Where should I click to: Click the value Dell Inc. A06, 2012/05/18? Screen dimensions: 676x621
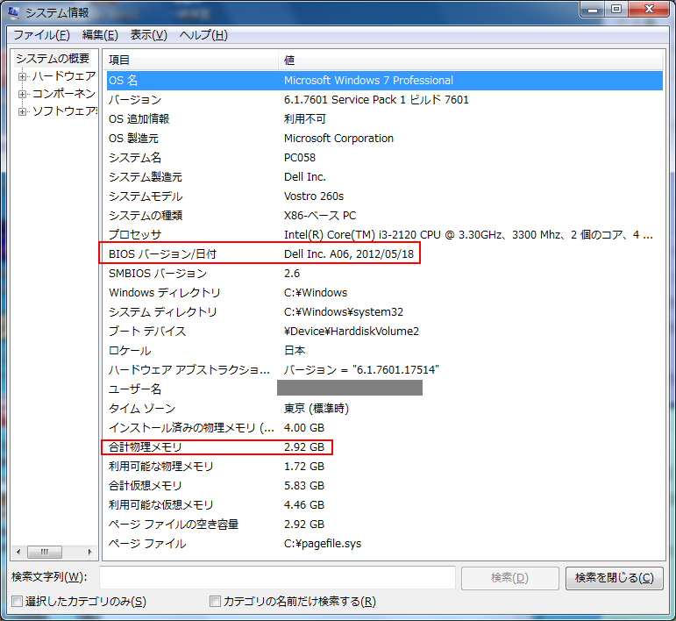(349, 254)
